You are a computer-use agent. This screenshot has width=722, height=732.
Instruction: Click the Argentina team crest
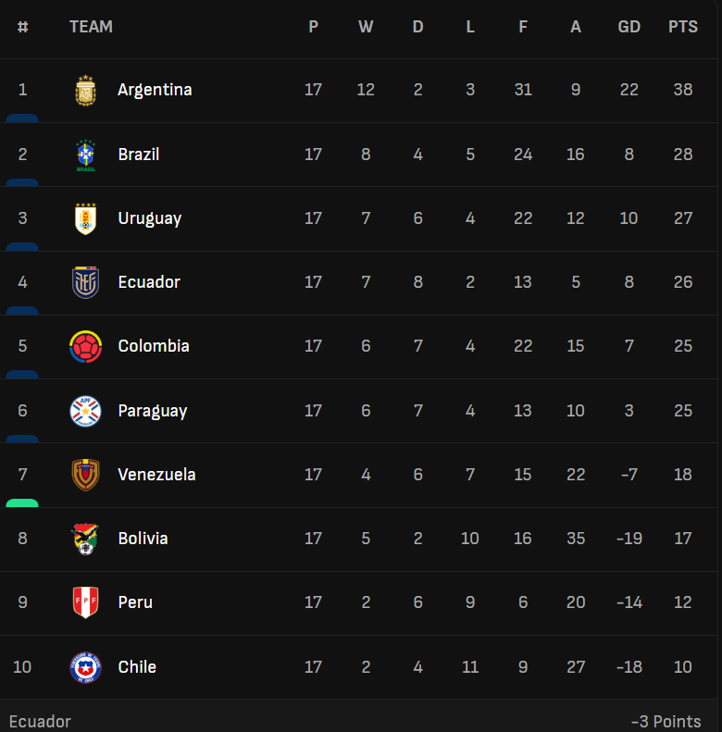(85, 91)
